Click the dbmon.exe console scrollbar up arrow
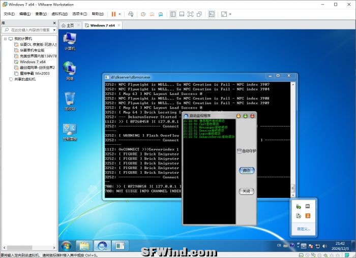The height and width of the screenshot is (258, 356). pyautogui.click(x=293, y=84)
